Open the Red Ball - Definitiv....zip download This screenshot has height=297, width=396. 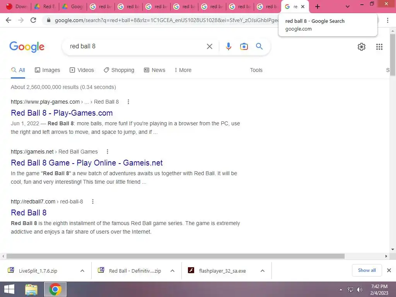tap(135, 271)
